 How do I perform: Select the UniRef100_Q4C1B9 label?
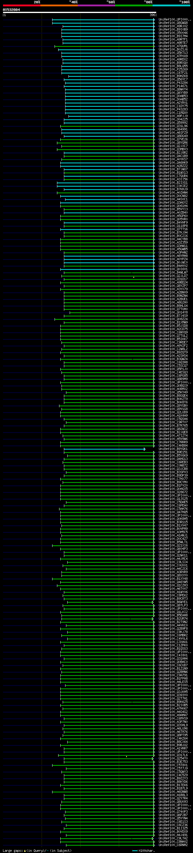[x=173, y=156]
